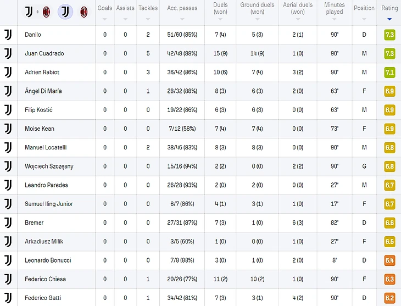The image size is (401, 306).
Task: Select the AC Milan-only team filter
Action: coord(84,12)
